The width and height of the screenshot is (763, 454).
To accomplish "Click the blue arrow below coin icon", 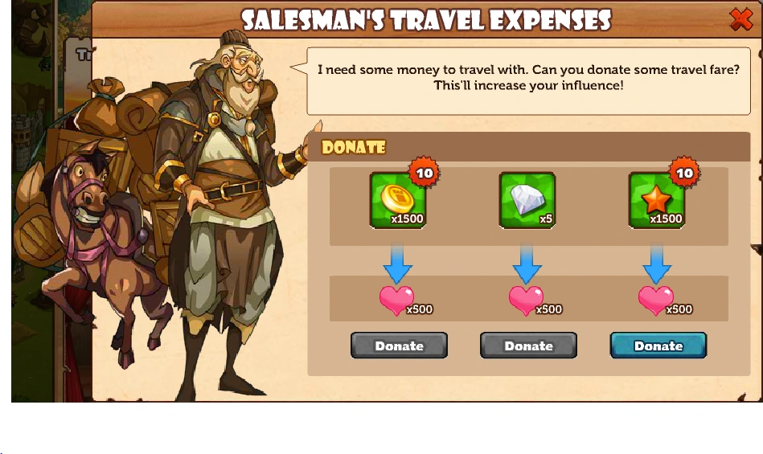I will click(x=397, y=264).
